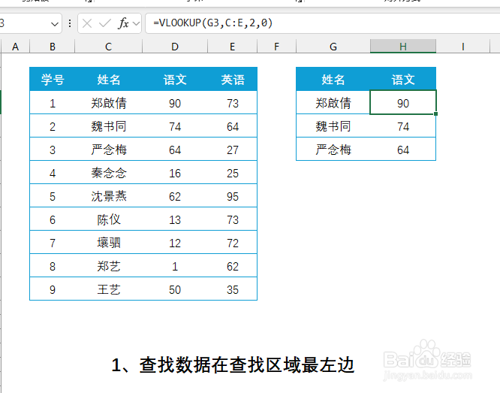This screenshot has height=393, width=500.
Task: Click 英语 score 35 for 王艺
Action: coord(233,289)
